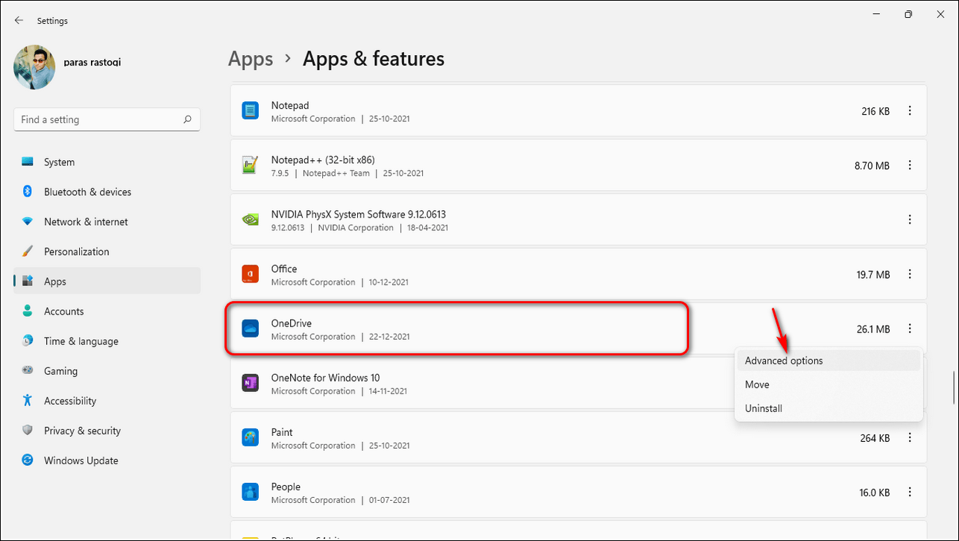Click the OneNote for Windows 10 icon
Screen dimensions: 959x541
tap(250, 383)
